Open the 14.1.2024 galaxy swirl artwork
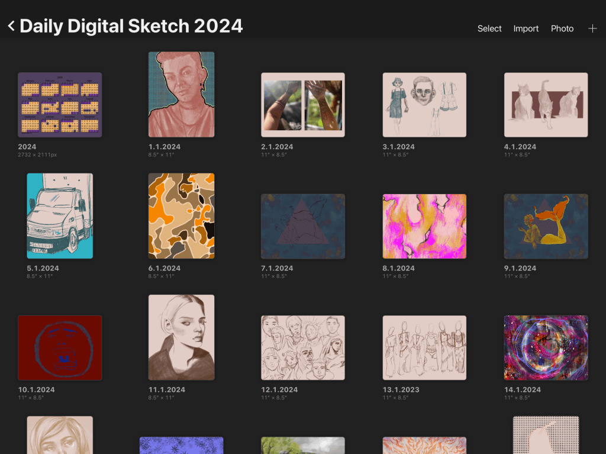606x454 pixels. [x=546, y=347]
